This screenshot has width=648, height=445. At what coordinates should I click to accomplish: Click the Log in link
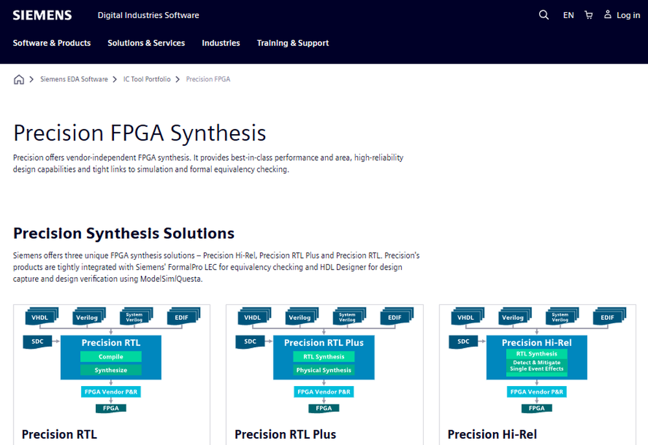(x=628, y=16)
